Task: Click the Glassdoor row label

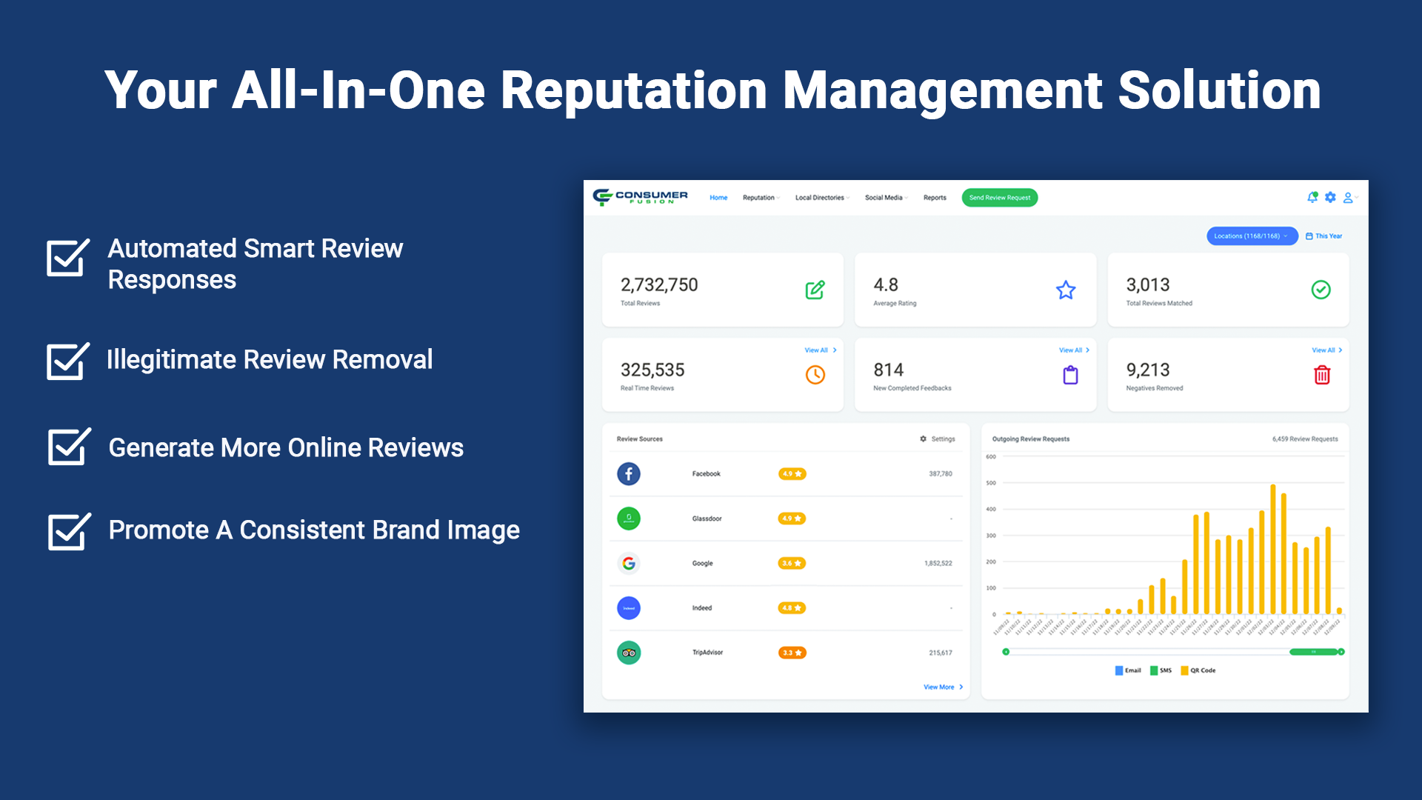Action: click(x=707, y=519)
